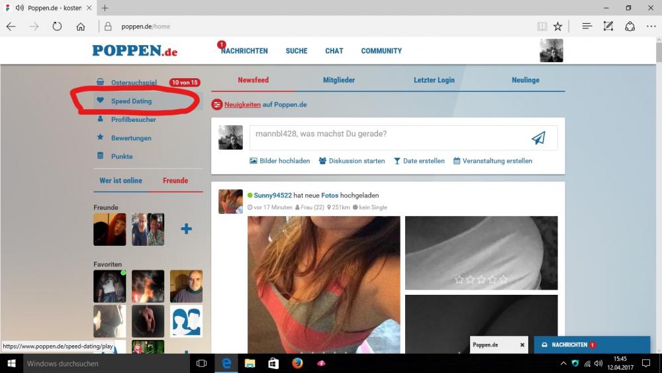Click the browser refresh button
The height and width of the screenshot is (373, 662).
coord(57,27)
